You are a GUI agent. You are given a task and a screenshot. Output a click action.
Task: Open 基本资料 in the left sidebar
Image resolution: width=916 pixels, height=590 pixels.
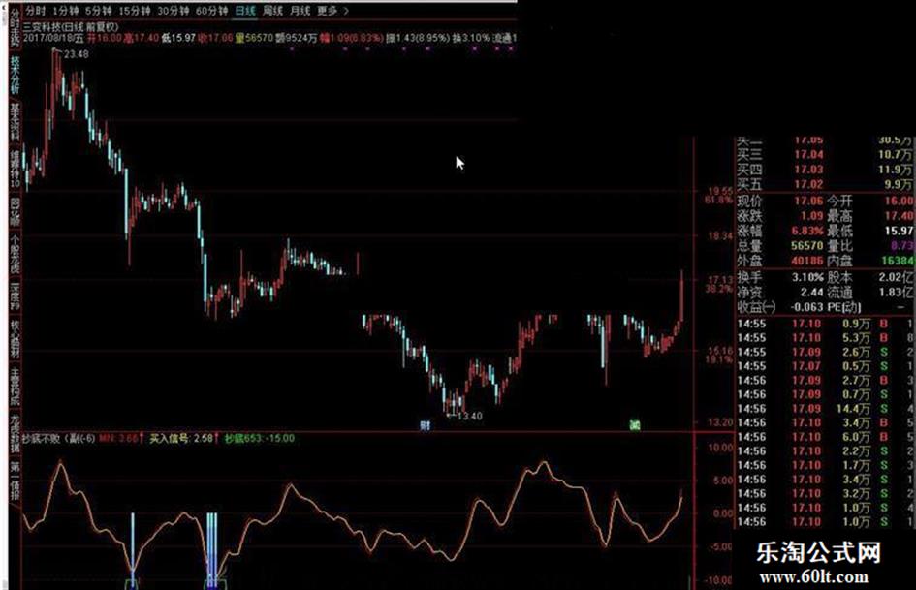click(x=15, y=121)
